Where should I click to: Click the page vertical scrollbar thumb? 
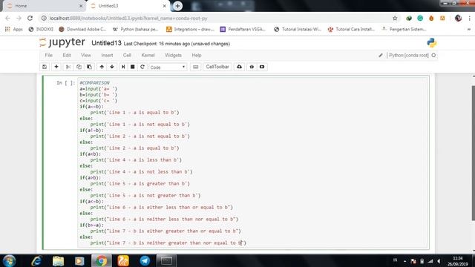click(x=474, y=153)
